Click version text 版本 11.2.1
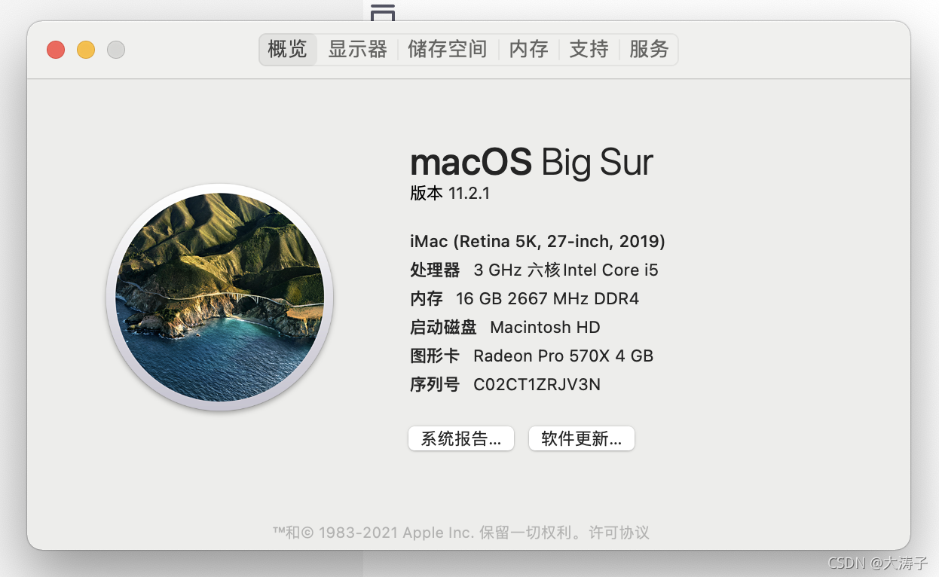Screen dimensions: 939x577 450,193
